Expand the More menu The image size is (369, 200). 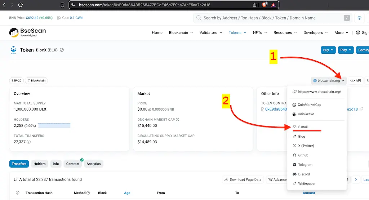coord(341,33)
